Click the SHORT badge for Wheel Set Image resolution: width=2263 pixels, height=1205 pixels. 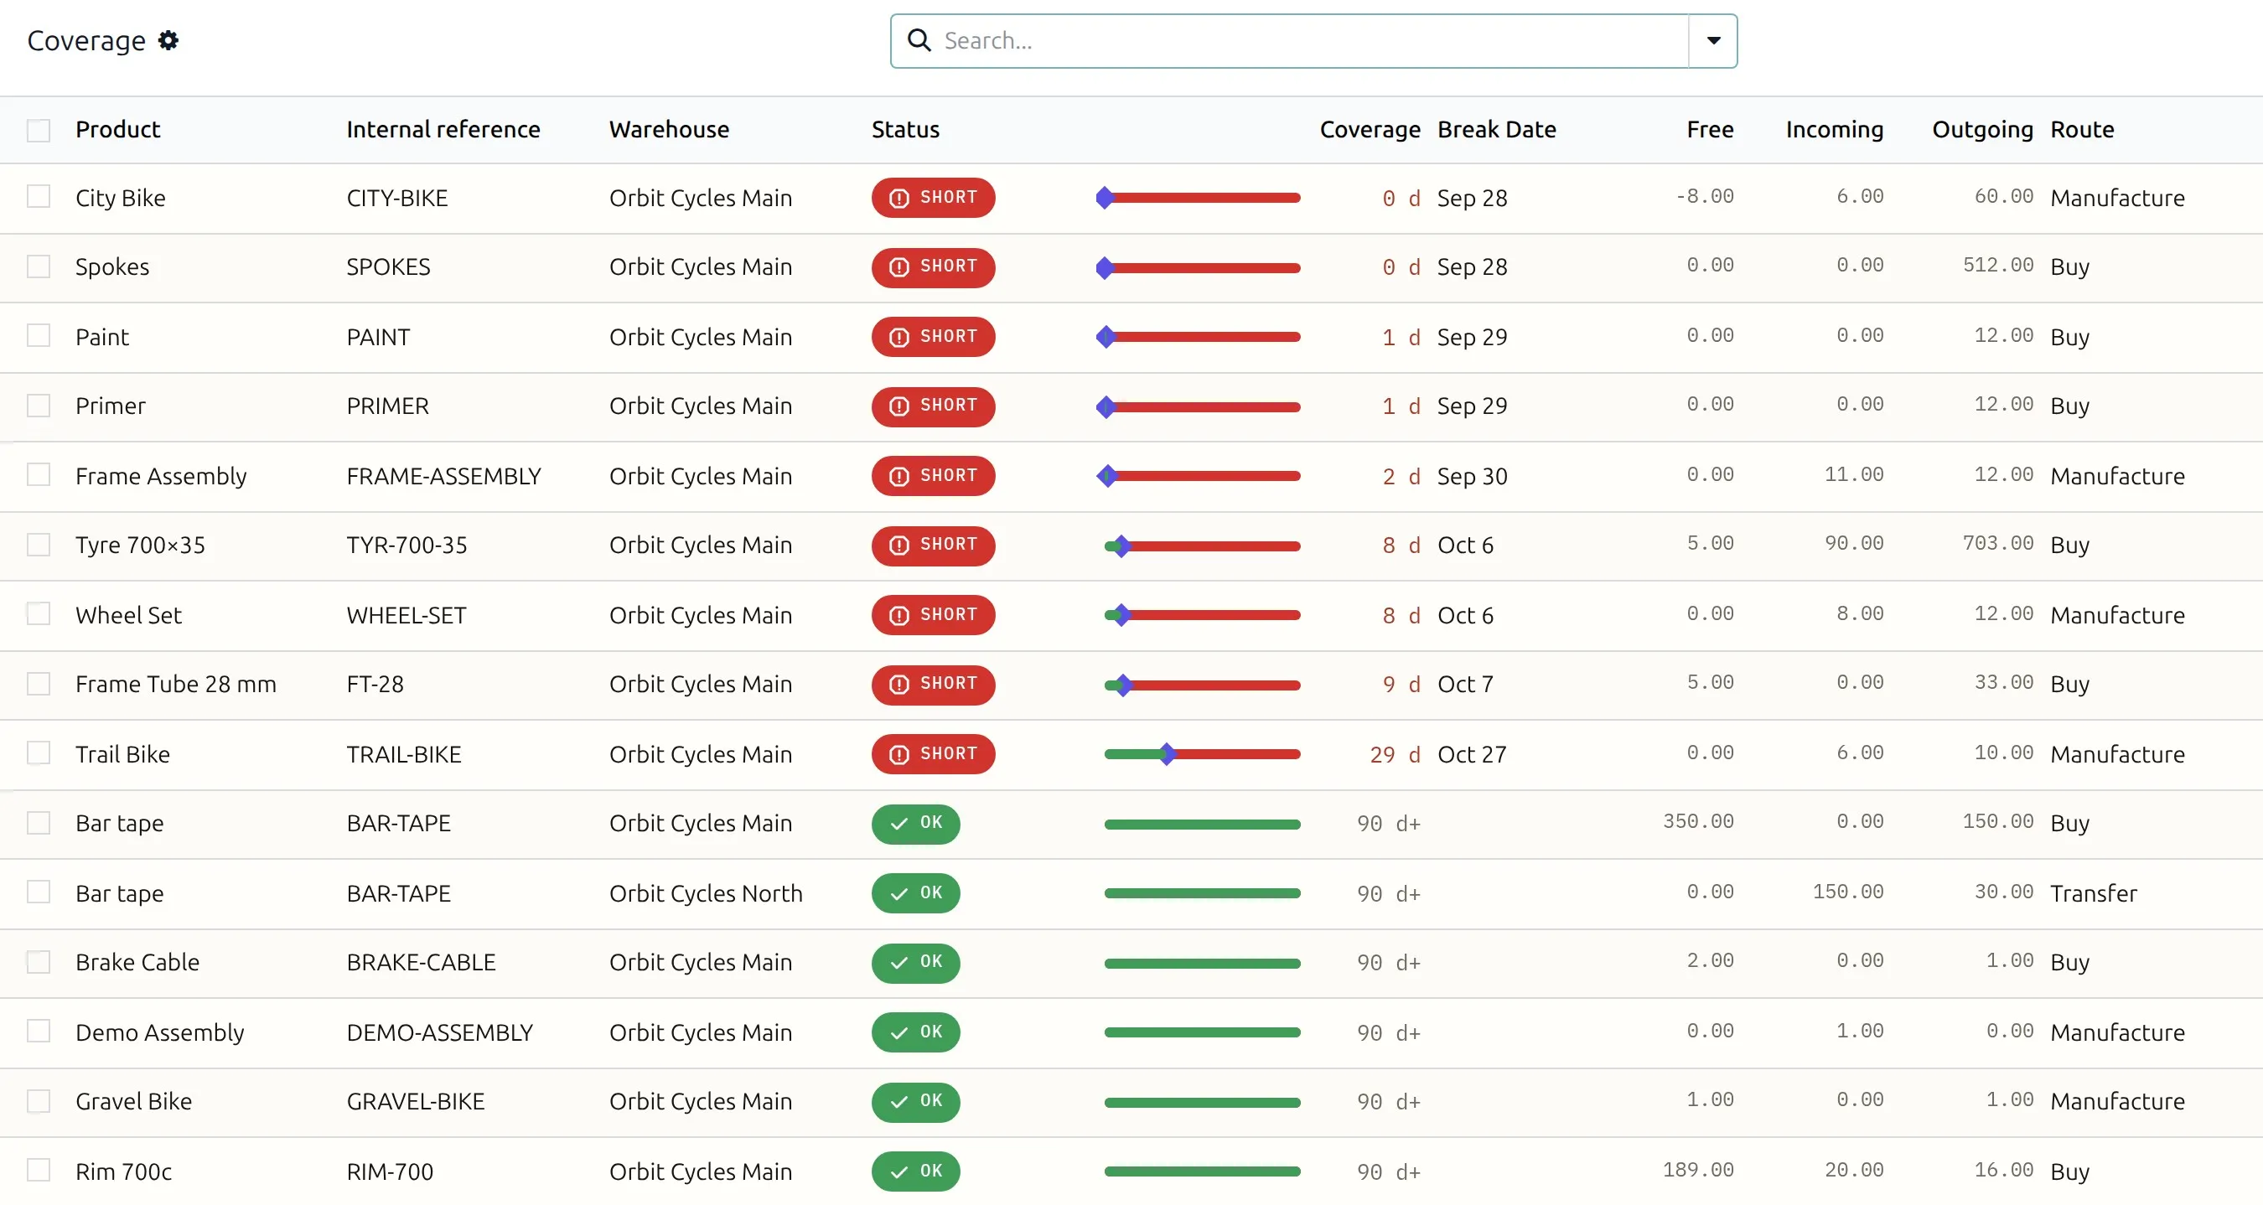933,615
